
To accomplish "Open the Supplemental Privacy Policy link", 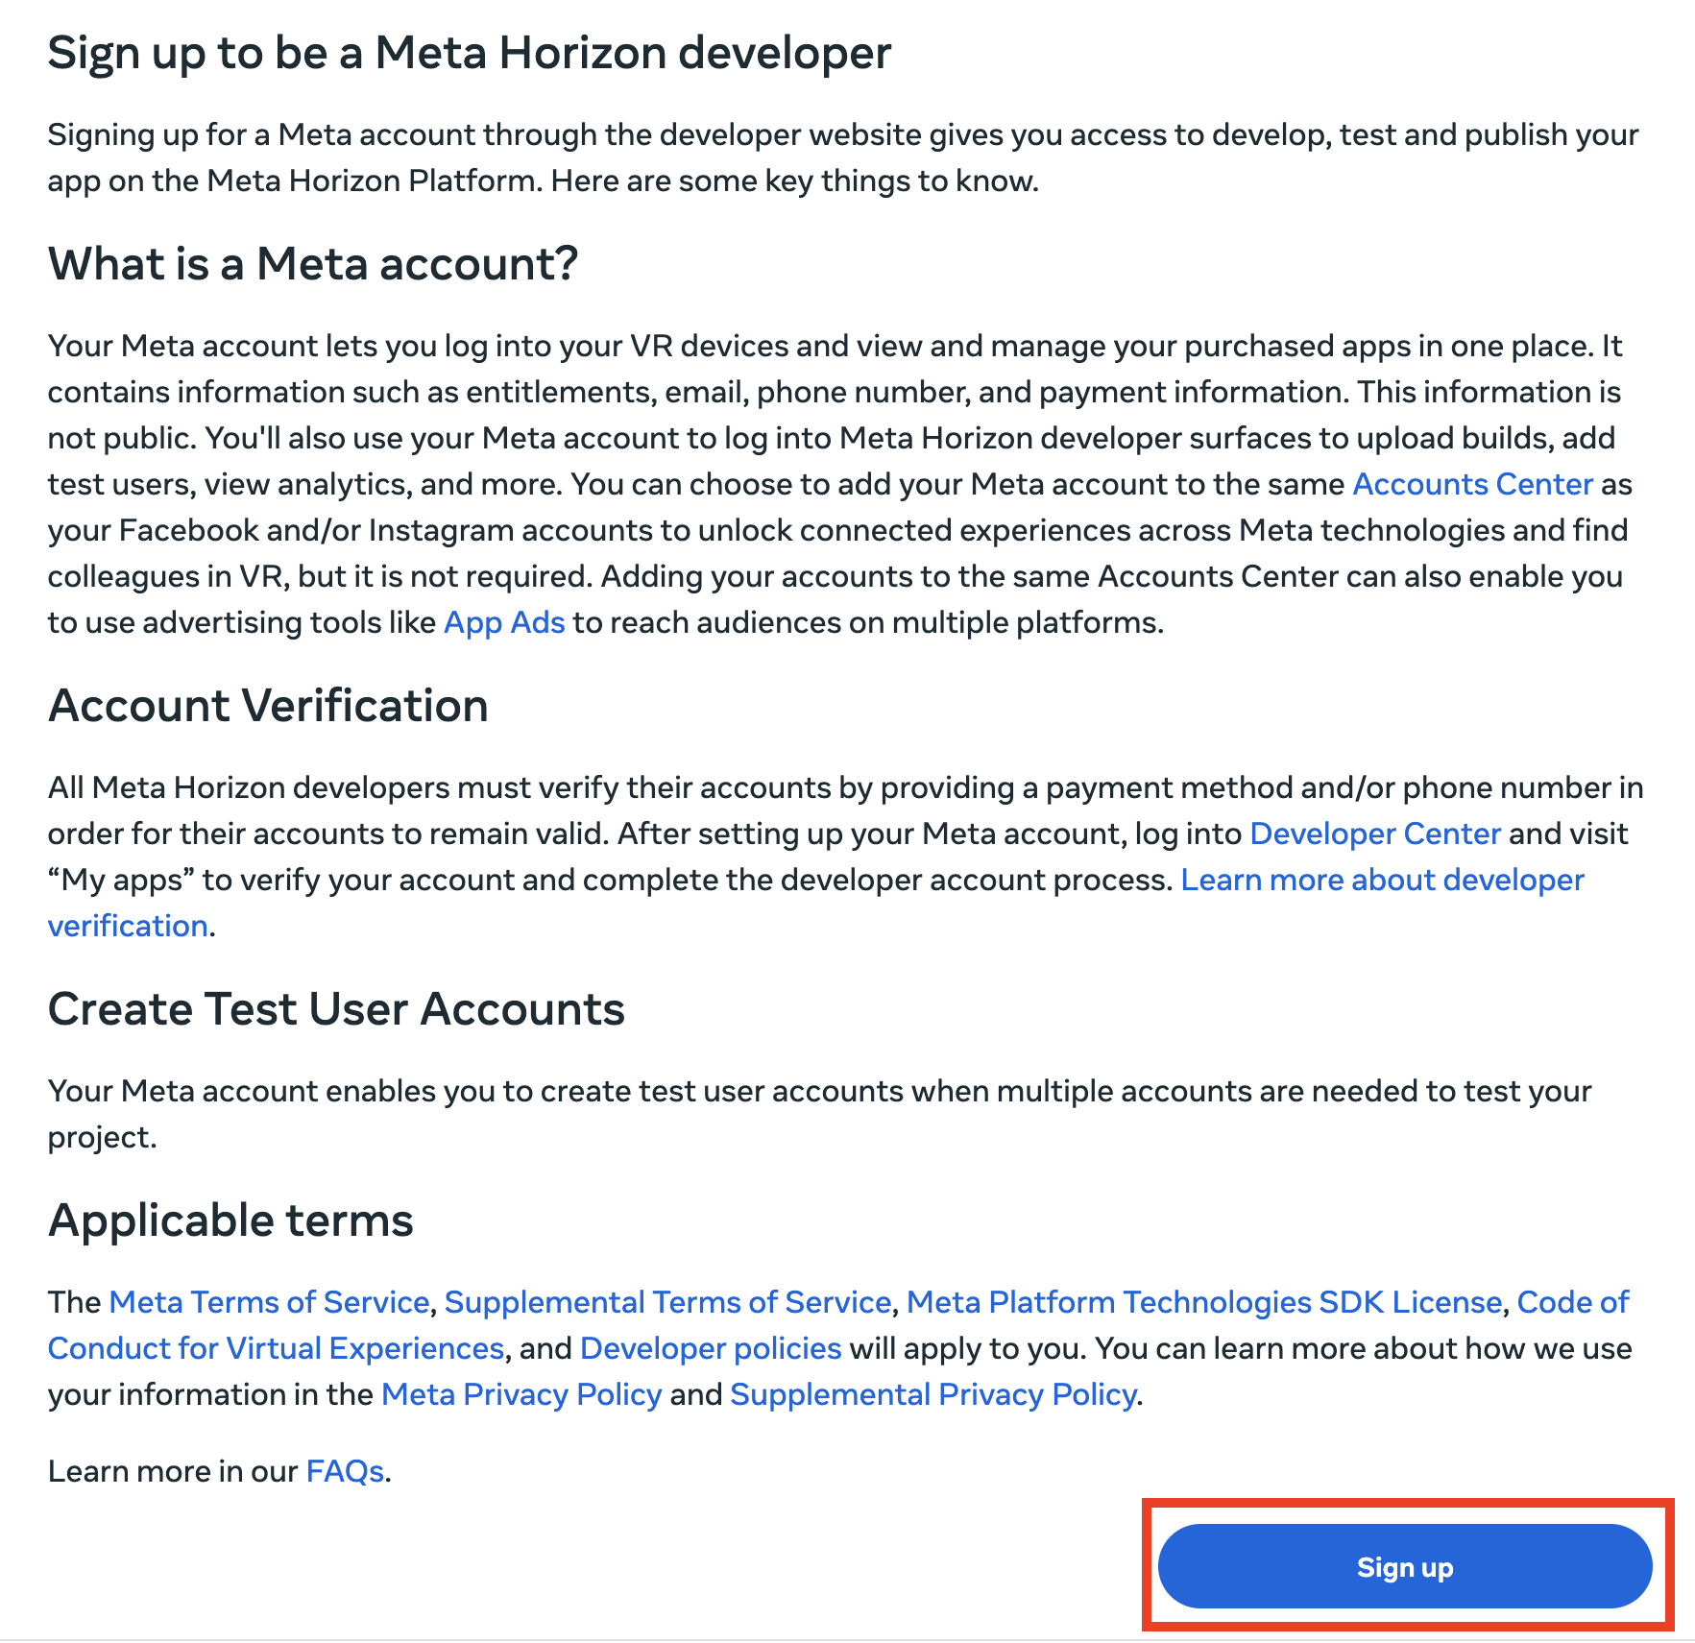I will click(932, 1394).
